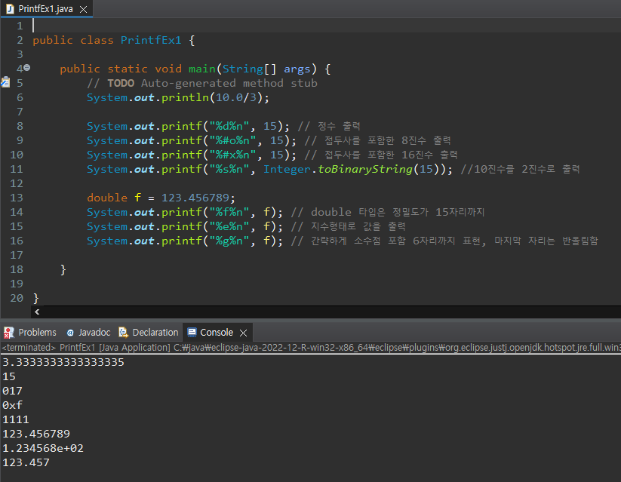
Task: Click line number 13 in the gutter
Action: [16, 197]
